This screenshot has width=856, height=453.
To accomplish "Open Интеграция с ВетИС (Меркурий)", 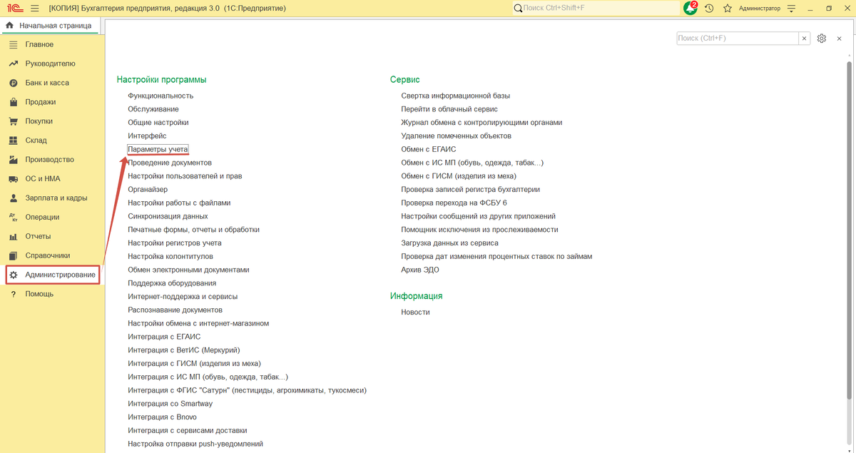I will click(183, 350).
